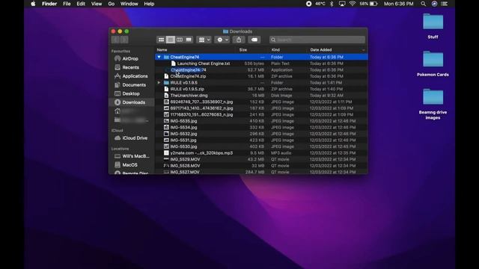Switch Finder to icon view

pyautogui.click(x=161, y=40)
